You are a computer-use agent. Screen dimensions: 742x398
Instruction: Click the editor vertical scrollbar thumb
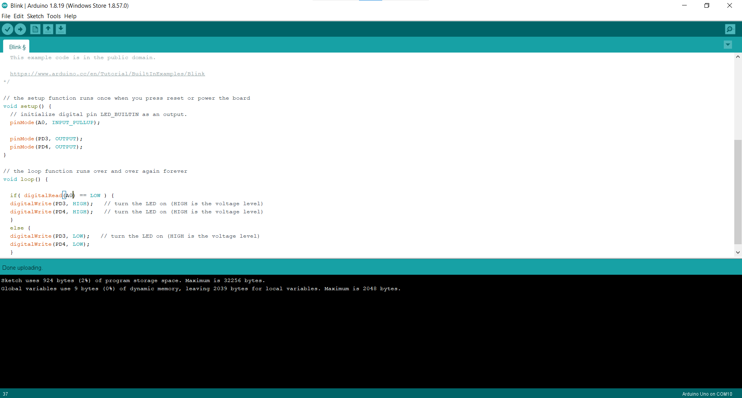pos(738,192)
